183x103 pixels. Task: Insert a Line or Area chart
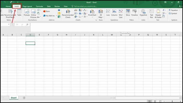76,13
